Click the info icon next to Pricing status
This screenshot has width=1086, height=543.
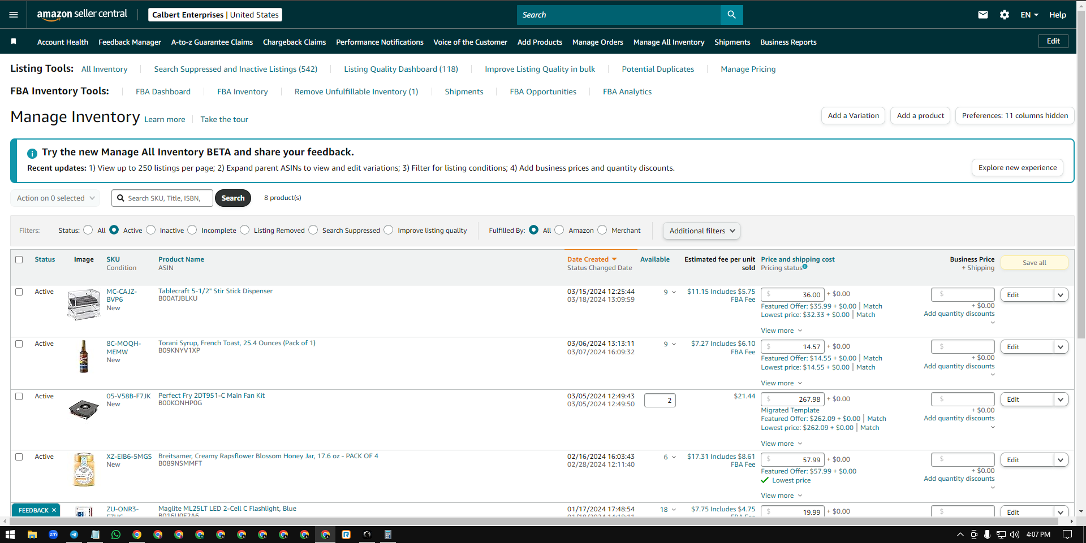(x=805, y=267)
